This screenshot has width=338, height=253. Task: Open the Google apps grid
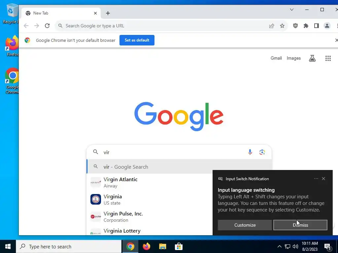(x=328, y=58)
